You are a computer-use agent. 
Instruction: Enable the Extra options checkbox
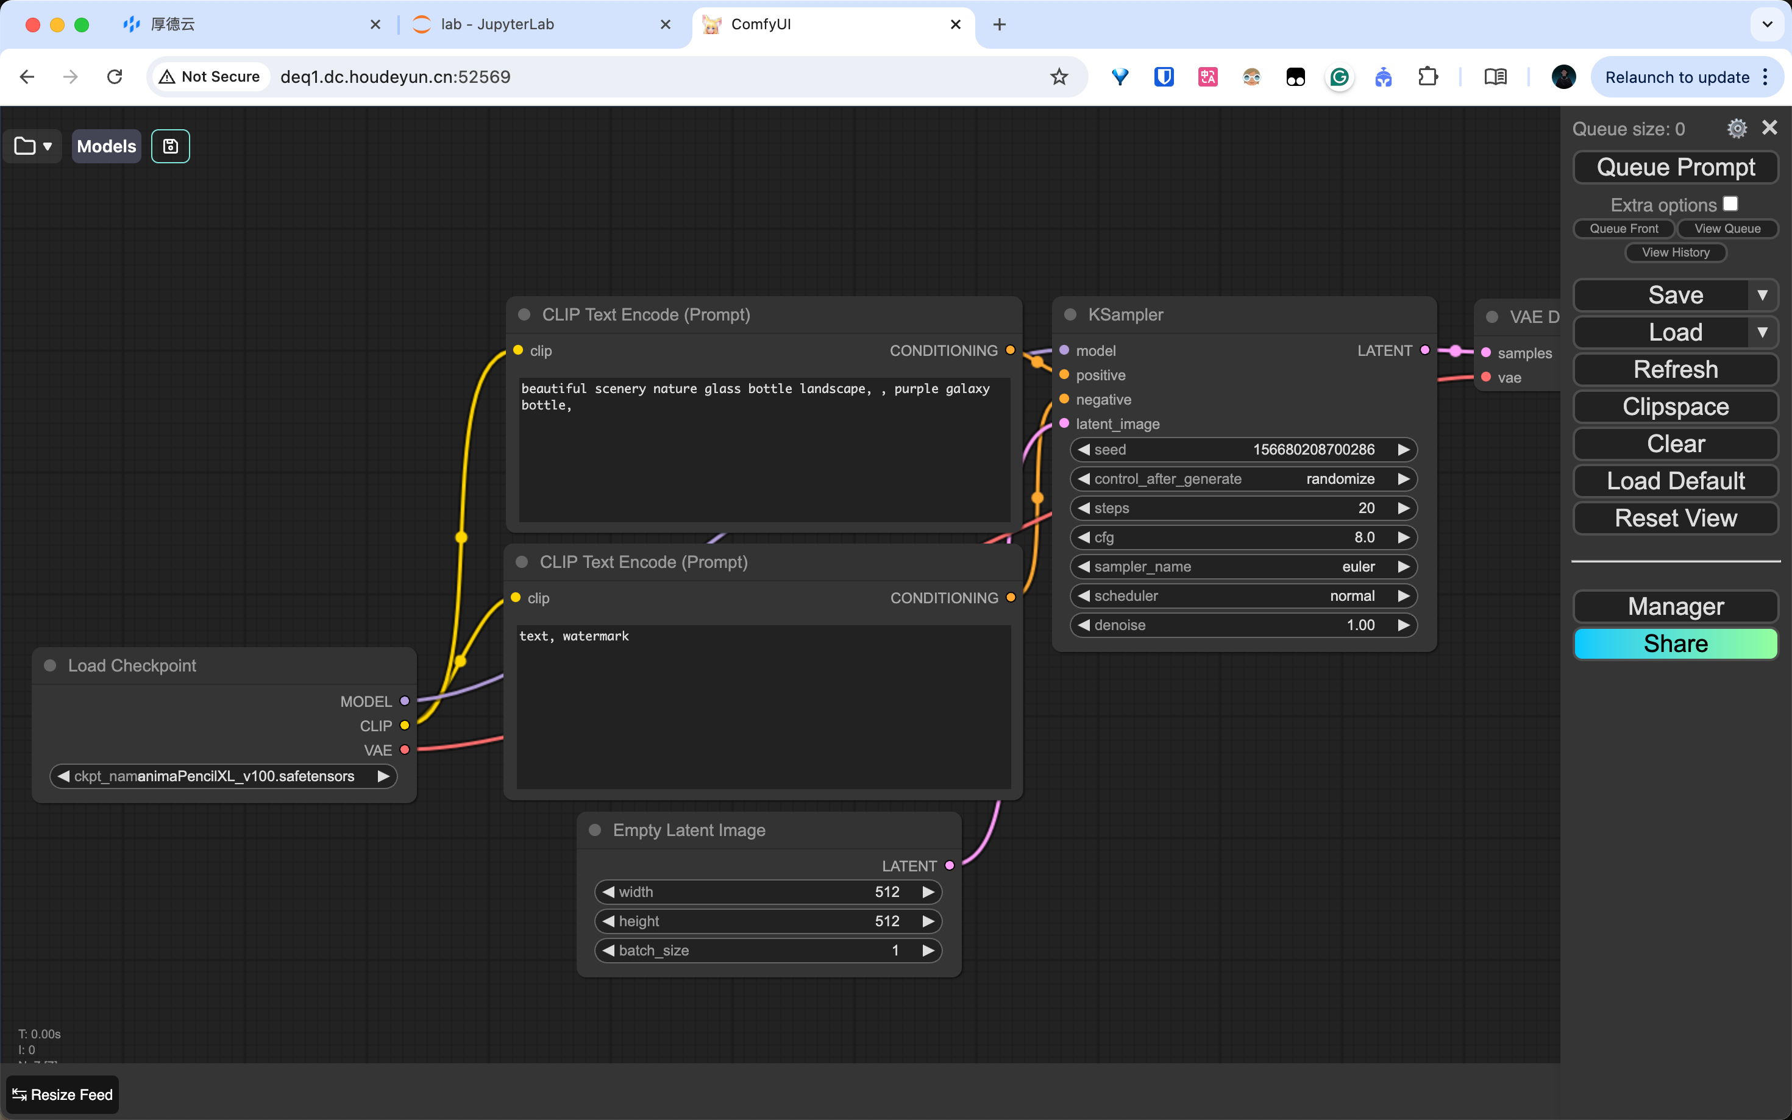(1730, 204)
